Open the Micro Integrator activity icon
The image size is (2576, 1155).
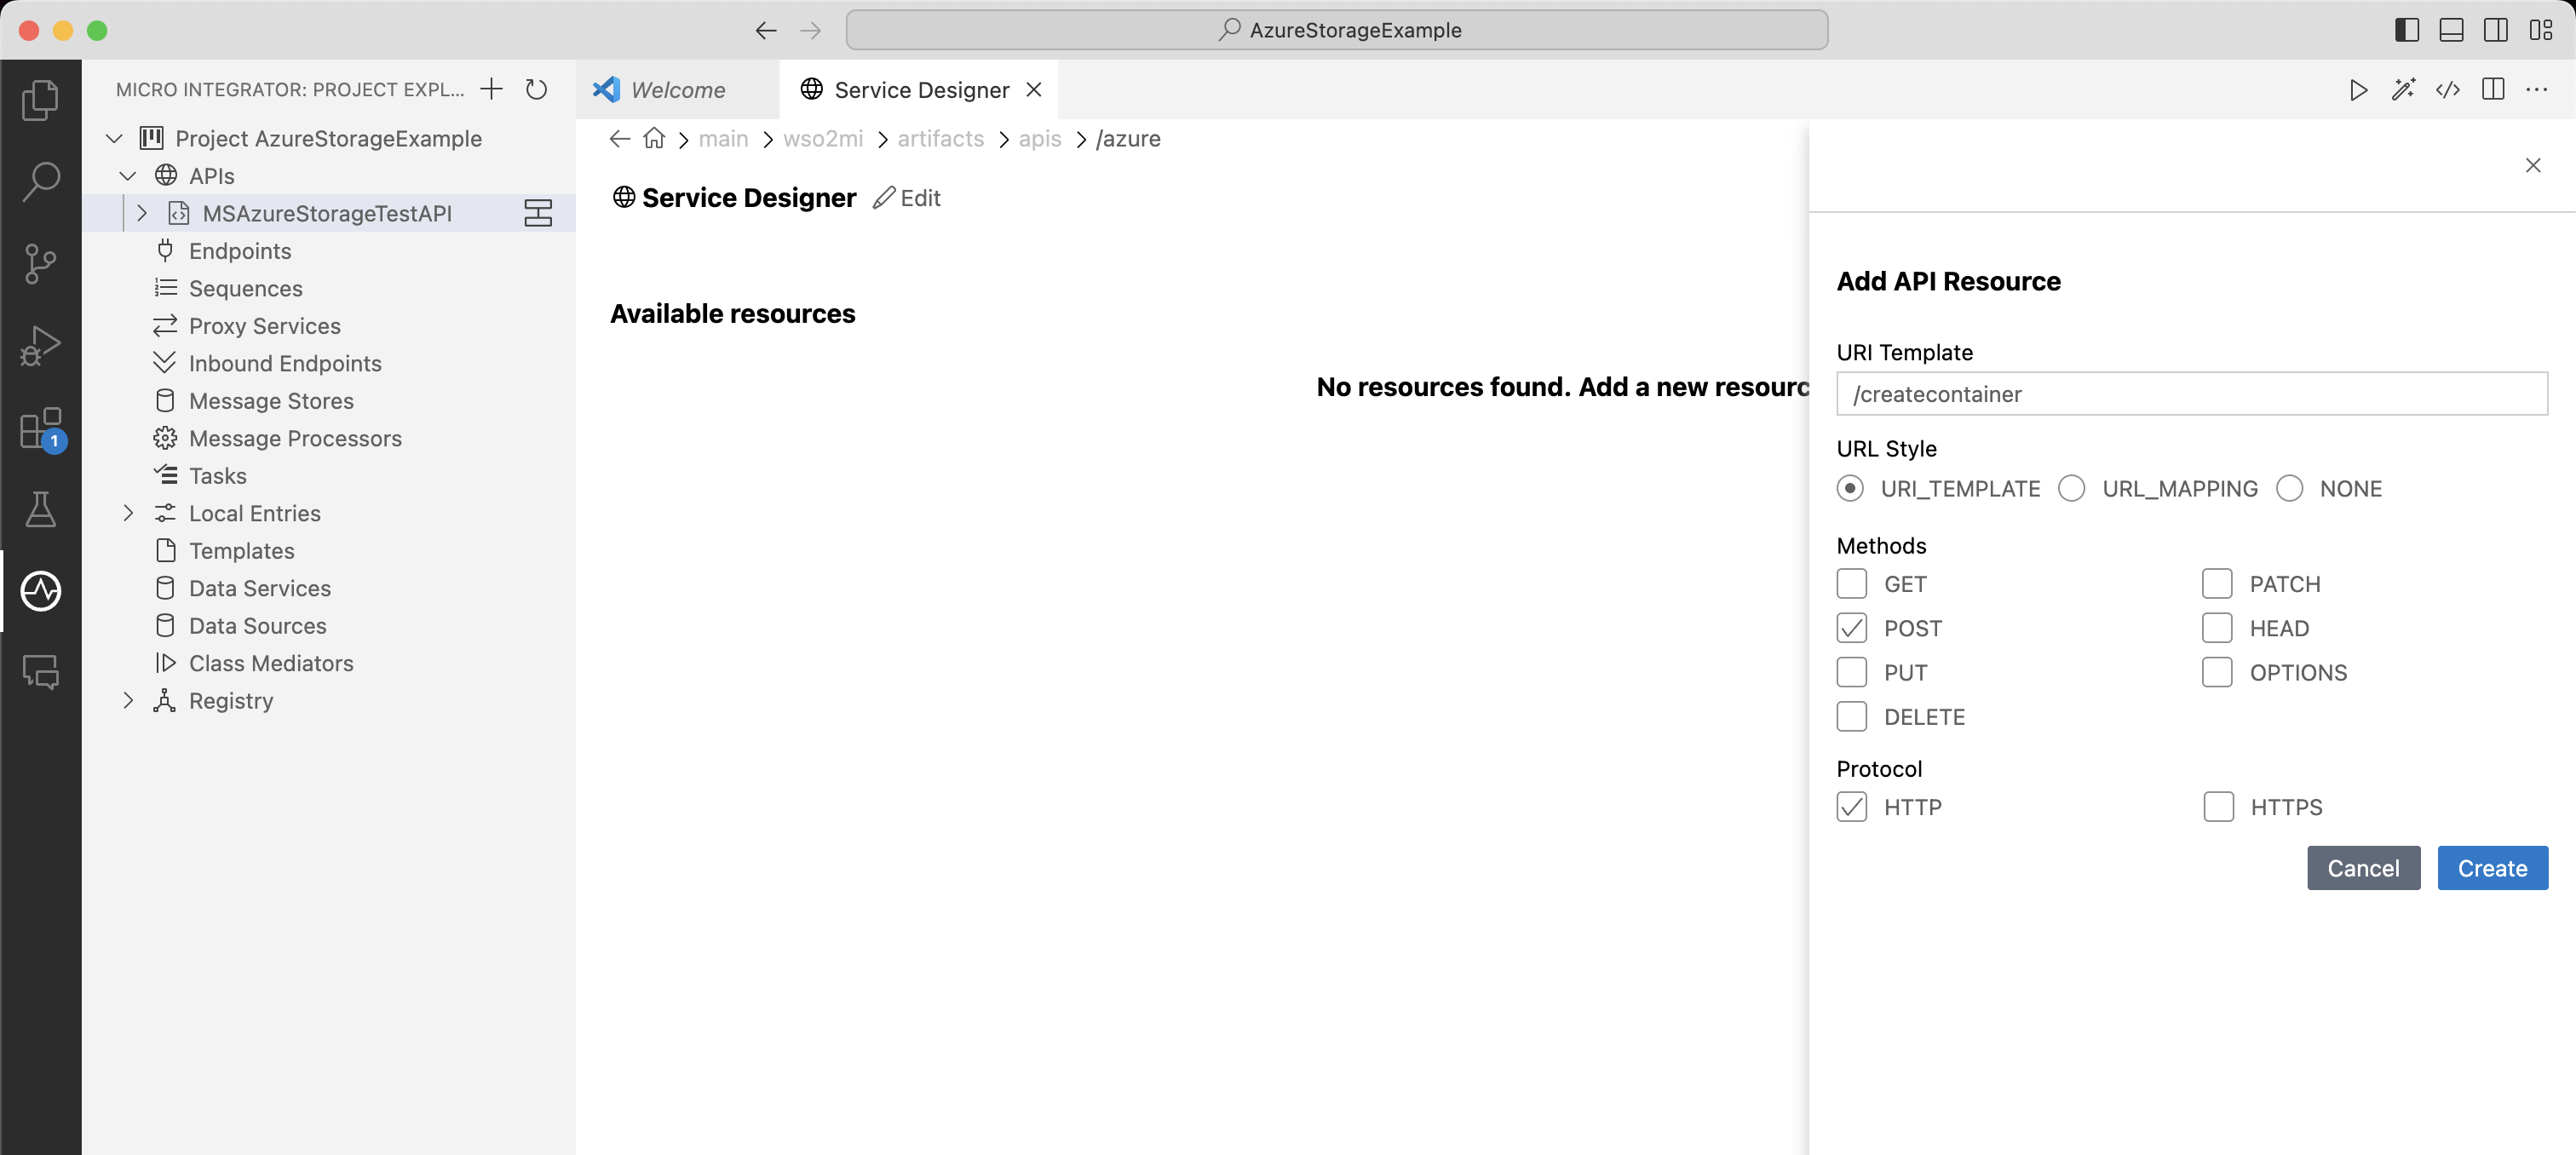tap(40, 591)
